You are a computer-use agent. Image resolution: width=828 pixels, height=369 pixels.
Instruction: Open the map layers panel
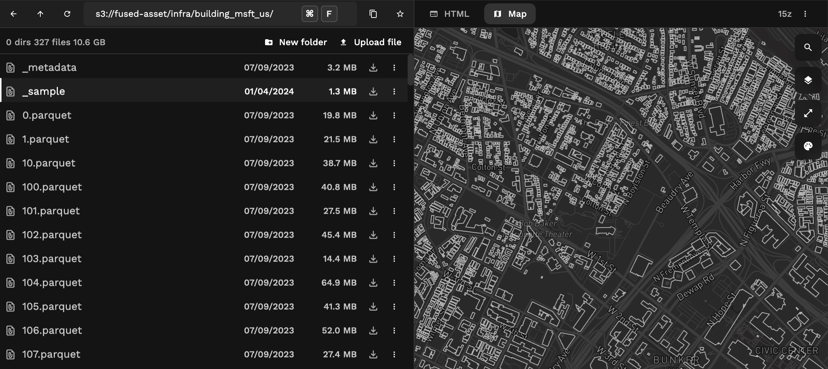point(808,80)
